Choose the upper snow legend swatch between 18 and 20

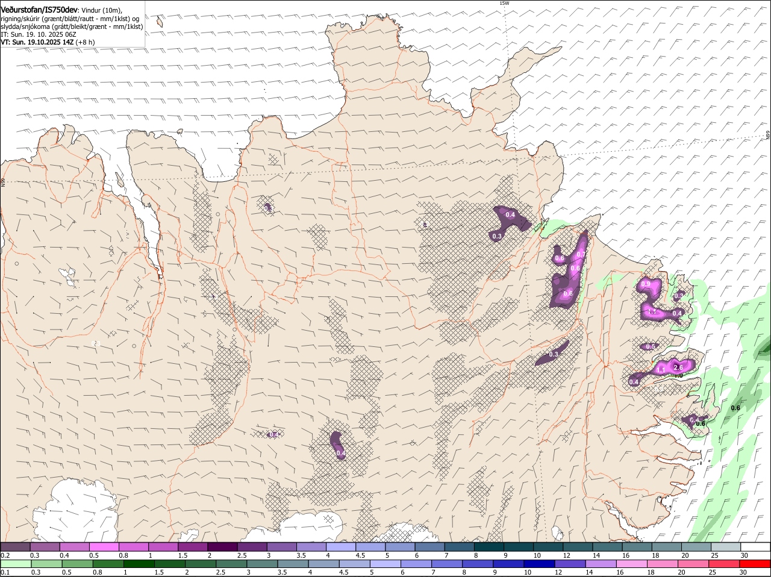[667, 546]
